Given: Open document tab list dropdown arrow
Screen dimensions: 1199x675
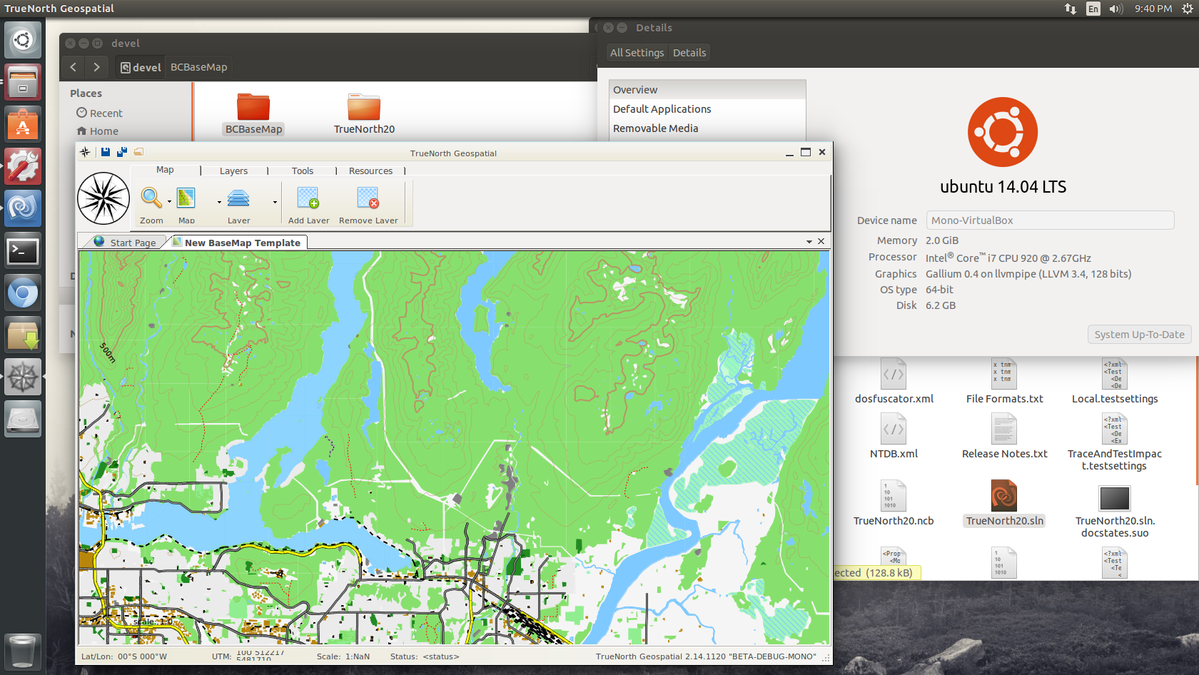Looking at the screenshot, I should point(809,242).
